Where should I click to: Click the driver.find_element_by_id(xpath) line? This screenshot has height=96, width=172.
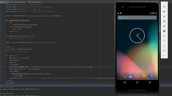[x=25, y=25]
